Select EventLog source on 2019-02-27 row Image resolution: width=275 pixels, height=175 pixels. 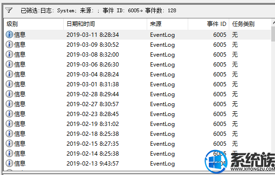coord(162,104)
